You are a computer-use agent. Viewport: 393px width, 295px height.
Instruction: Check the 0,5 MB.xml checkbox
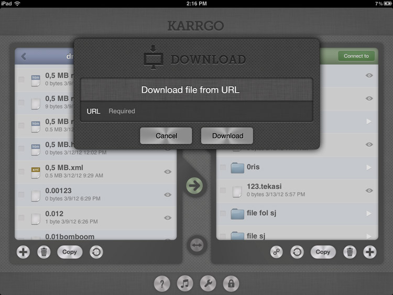click(21, 171)
